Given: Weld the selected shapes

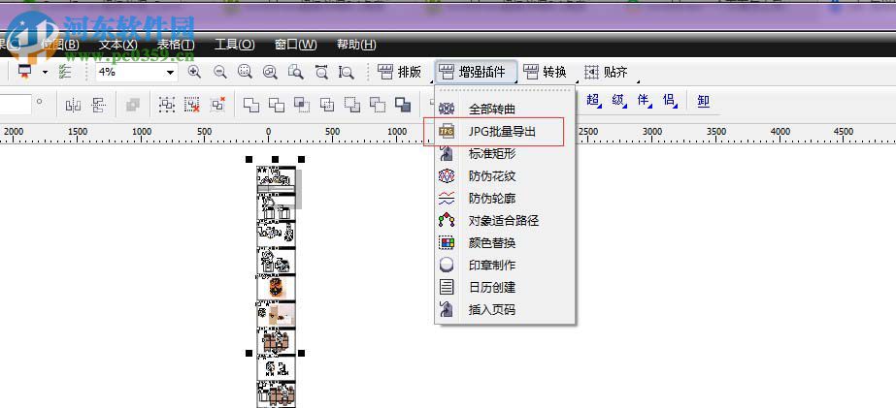Looking at the screenshot, I should [251, 105].
